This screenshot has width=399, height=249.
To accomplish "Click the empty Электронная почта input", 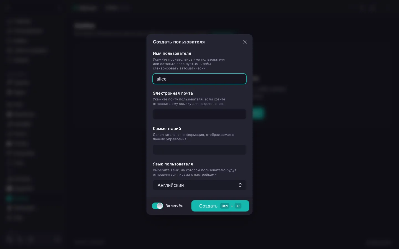I will (x=199, y=114).
